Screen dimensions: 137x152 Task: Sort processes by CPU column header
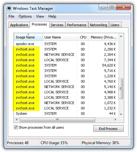[83, 37]
